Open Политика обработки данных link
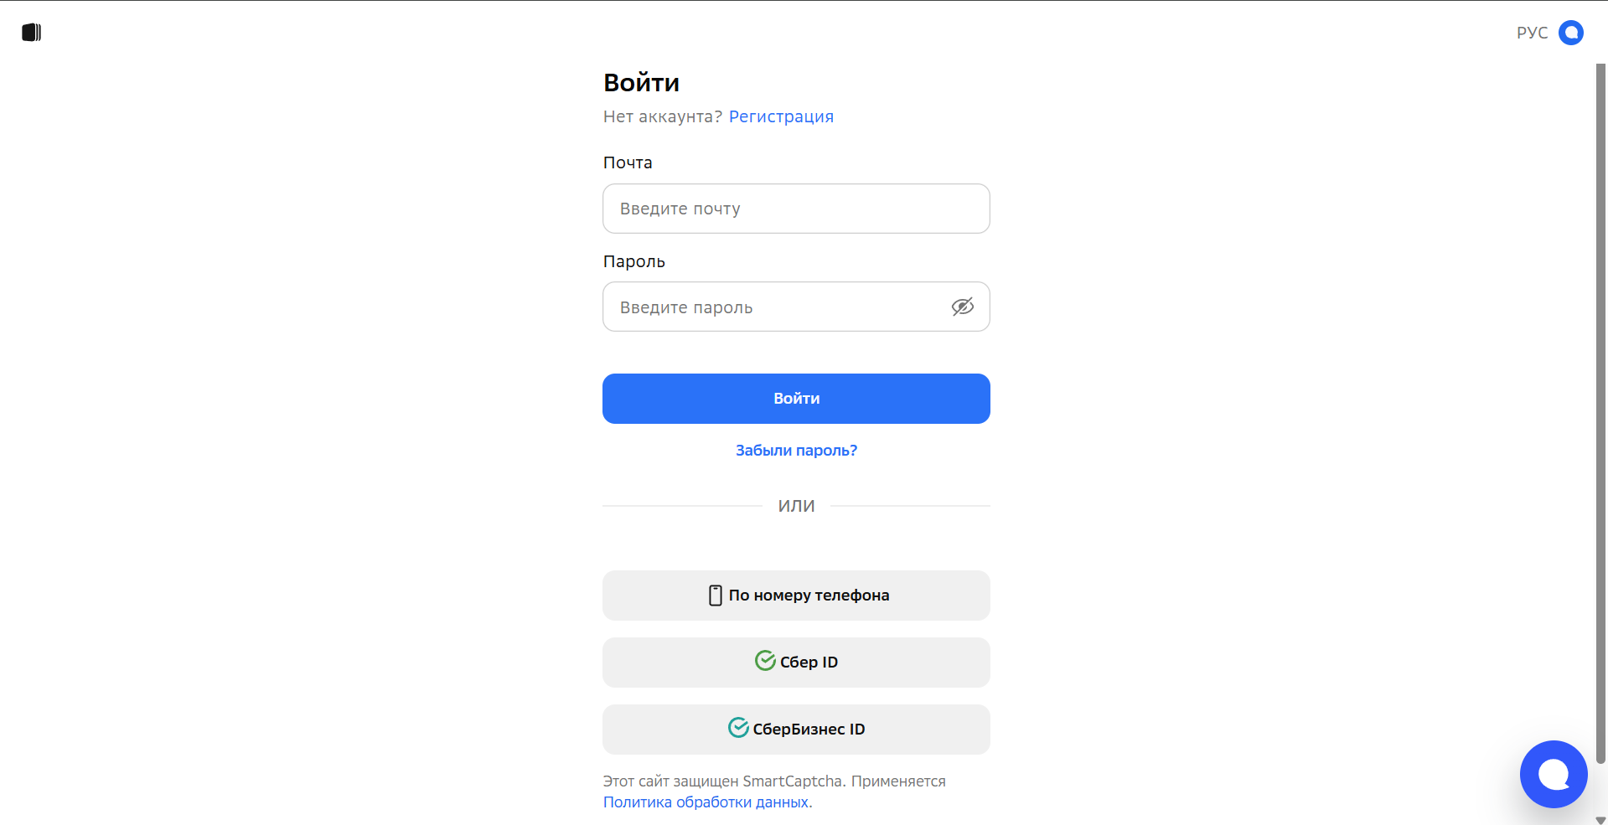The width and height of the screenshot is (1608, 825). [x=706, y=802]
